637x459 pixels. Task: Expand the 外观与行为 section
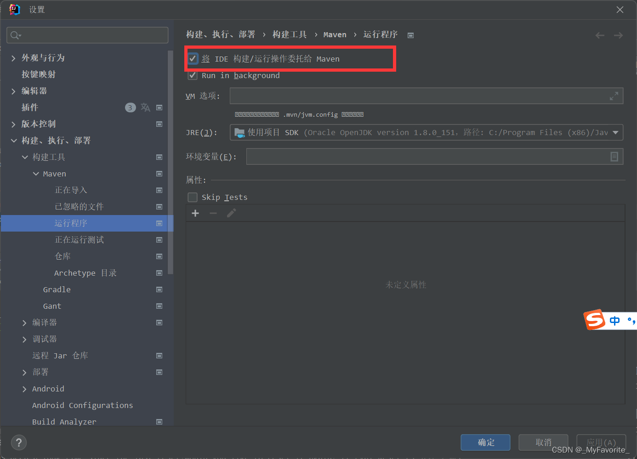click(13, 58)
